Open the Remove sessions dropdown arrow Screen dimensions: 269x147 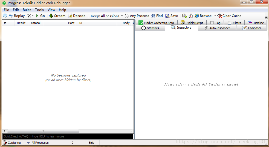[x=33, y=16]
